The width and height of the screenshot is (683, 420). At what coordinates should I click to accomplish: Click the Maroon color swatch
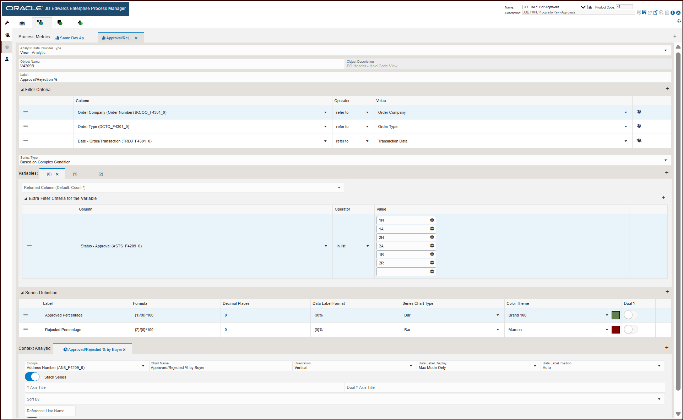tap(616, 330)
